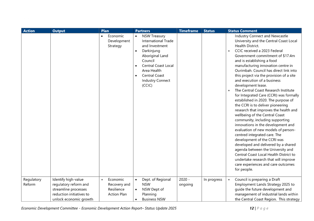Select 'Central Coast Local Area Health' partner
This screenshot has width=314, height=221.
pyautogui.click(x=158, y=68)
